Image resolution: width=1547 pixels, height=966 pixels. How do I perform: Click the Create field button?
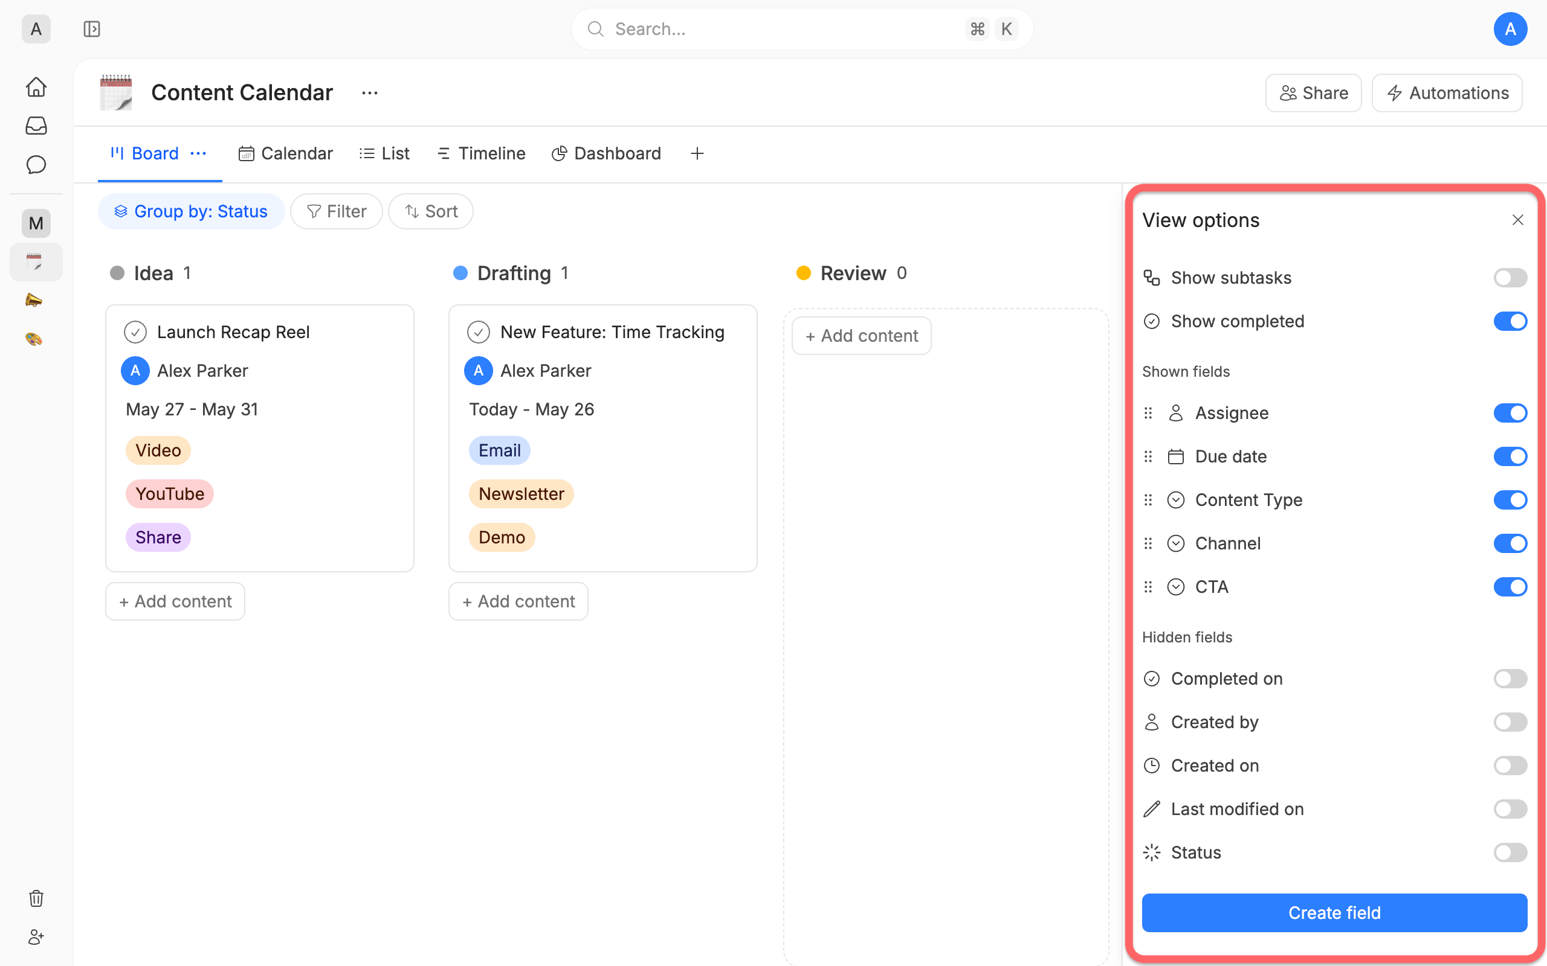[x=1334, y=913]
